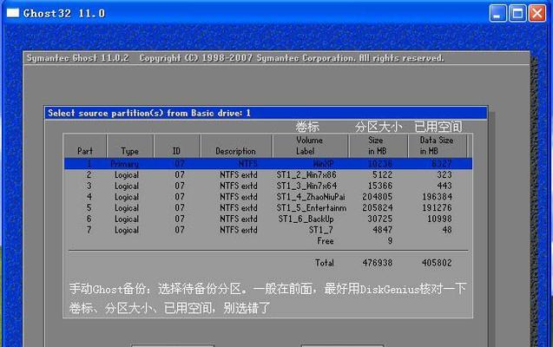Click the Free space row
This screenshot has width=553, height=347.
click(x=268, y=241)
